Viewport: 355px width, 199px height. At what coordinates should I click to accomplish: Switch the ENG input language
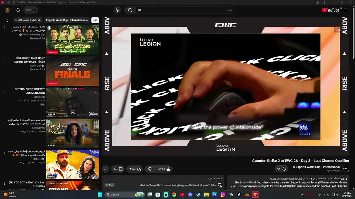coord(327,195)
